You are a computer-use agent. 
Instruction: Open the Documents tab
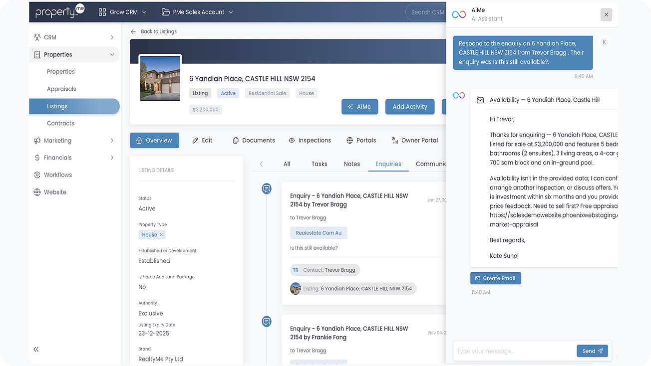254,141
